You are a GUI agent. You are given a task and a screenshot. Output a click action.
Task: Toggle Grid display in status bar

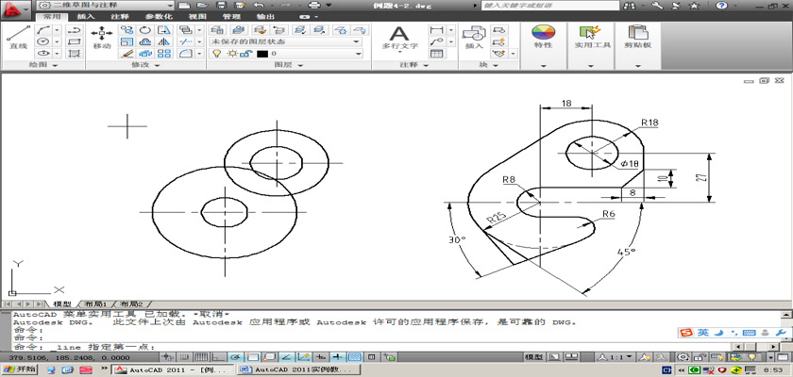[x=201, y=357]
